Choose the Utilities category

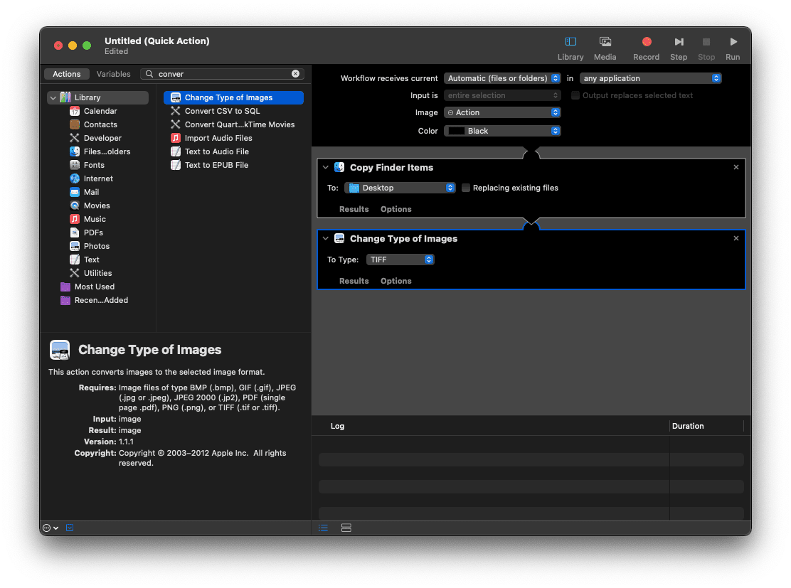tap(97, 273)
